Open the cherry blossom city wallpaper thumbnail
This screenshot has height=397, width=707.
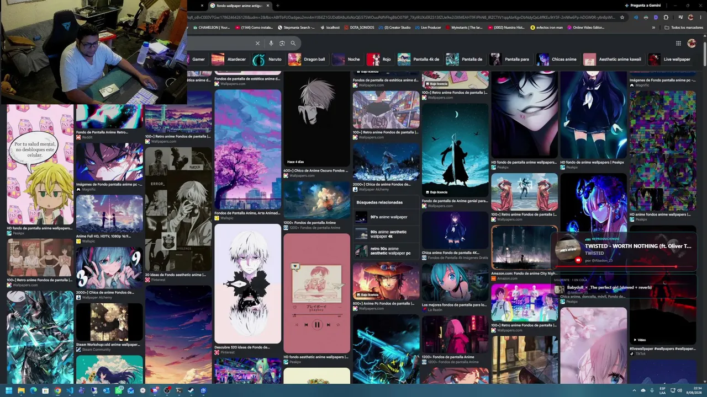tap(247, 149)
